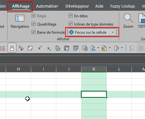Switch to the Automatiser tab
This screenshot has width=145, height=119.
47,6
